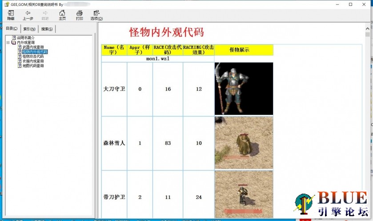The width and height of the screenshot is (373, 221).
Task: Click the 带刀护卫 name cell
Action: coord(114,197)
